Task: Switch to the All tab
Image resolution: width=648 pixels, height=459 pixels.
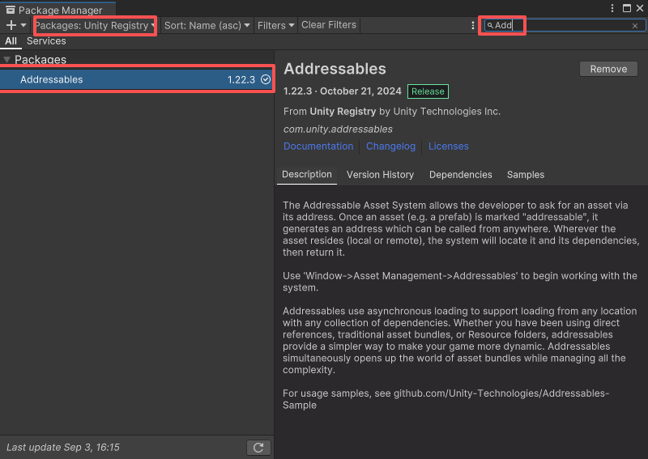Action: coord(11,41)
